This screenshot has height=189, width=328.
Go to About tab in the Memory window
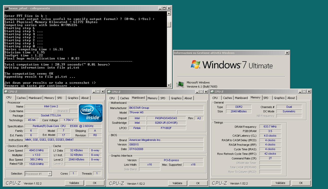291,98
